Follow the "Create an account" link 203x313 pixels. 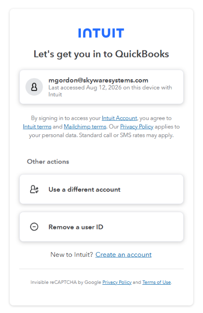(124, 255)
